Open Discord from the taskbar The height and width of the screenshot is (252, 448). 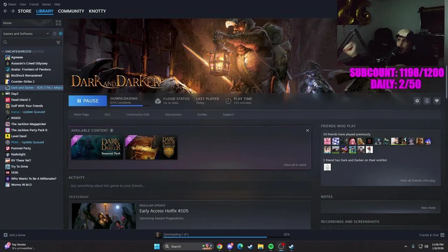pos(230,246)
